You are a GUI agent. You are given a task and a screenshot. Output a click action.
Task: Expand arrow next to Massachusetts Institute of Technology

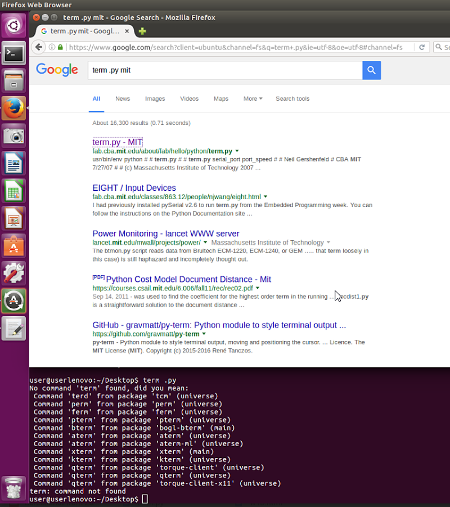pos(328,243)
